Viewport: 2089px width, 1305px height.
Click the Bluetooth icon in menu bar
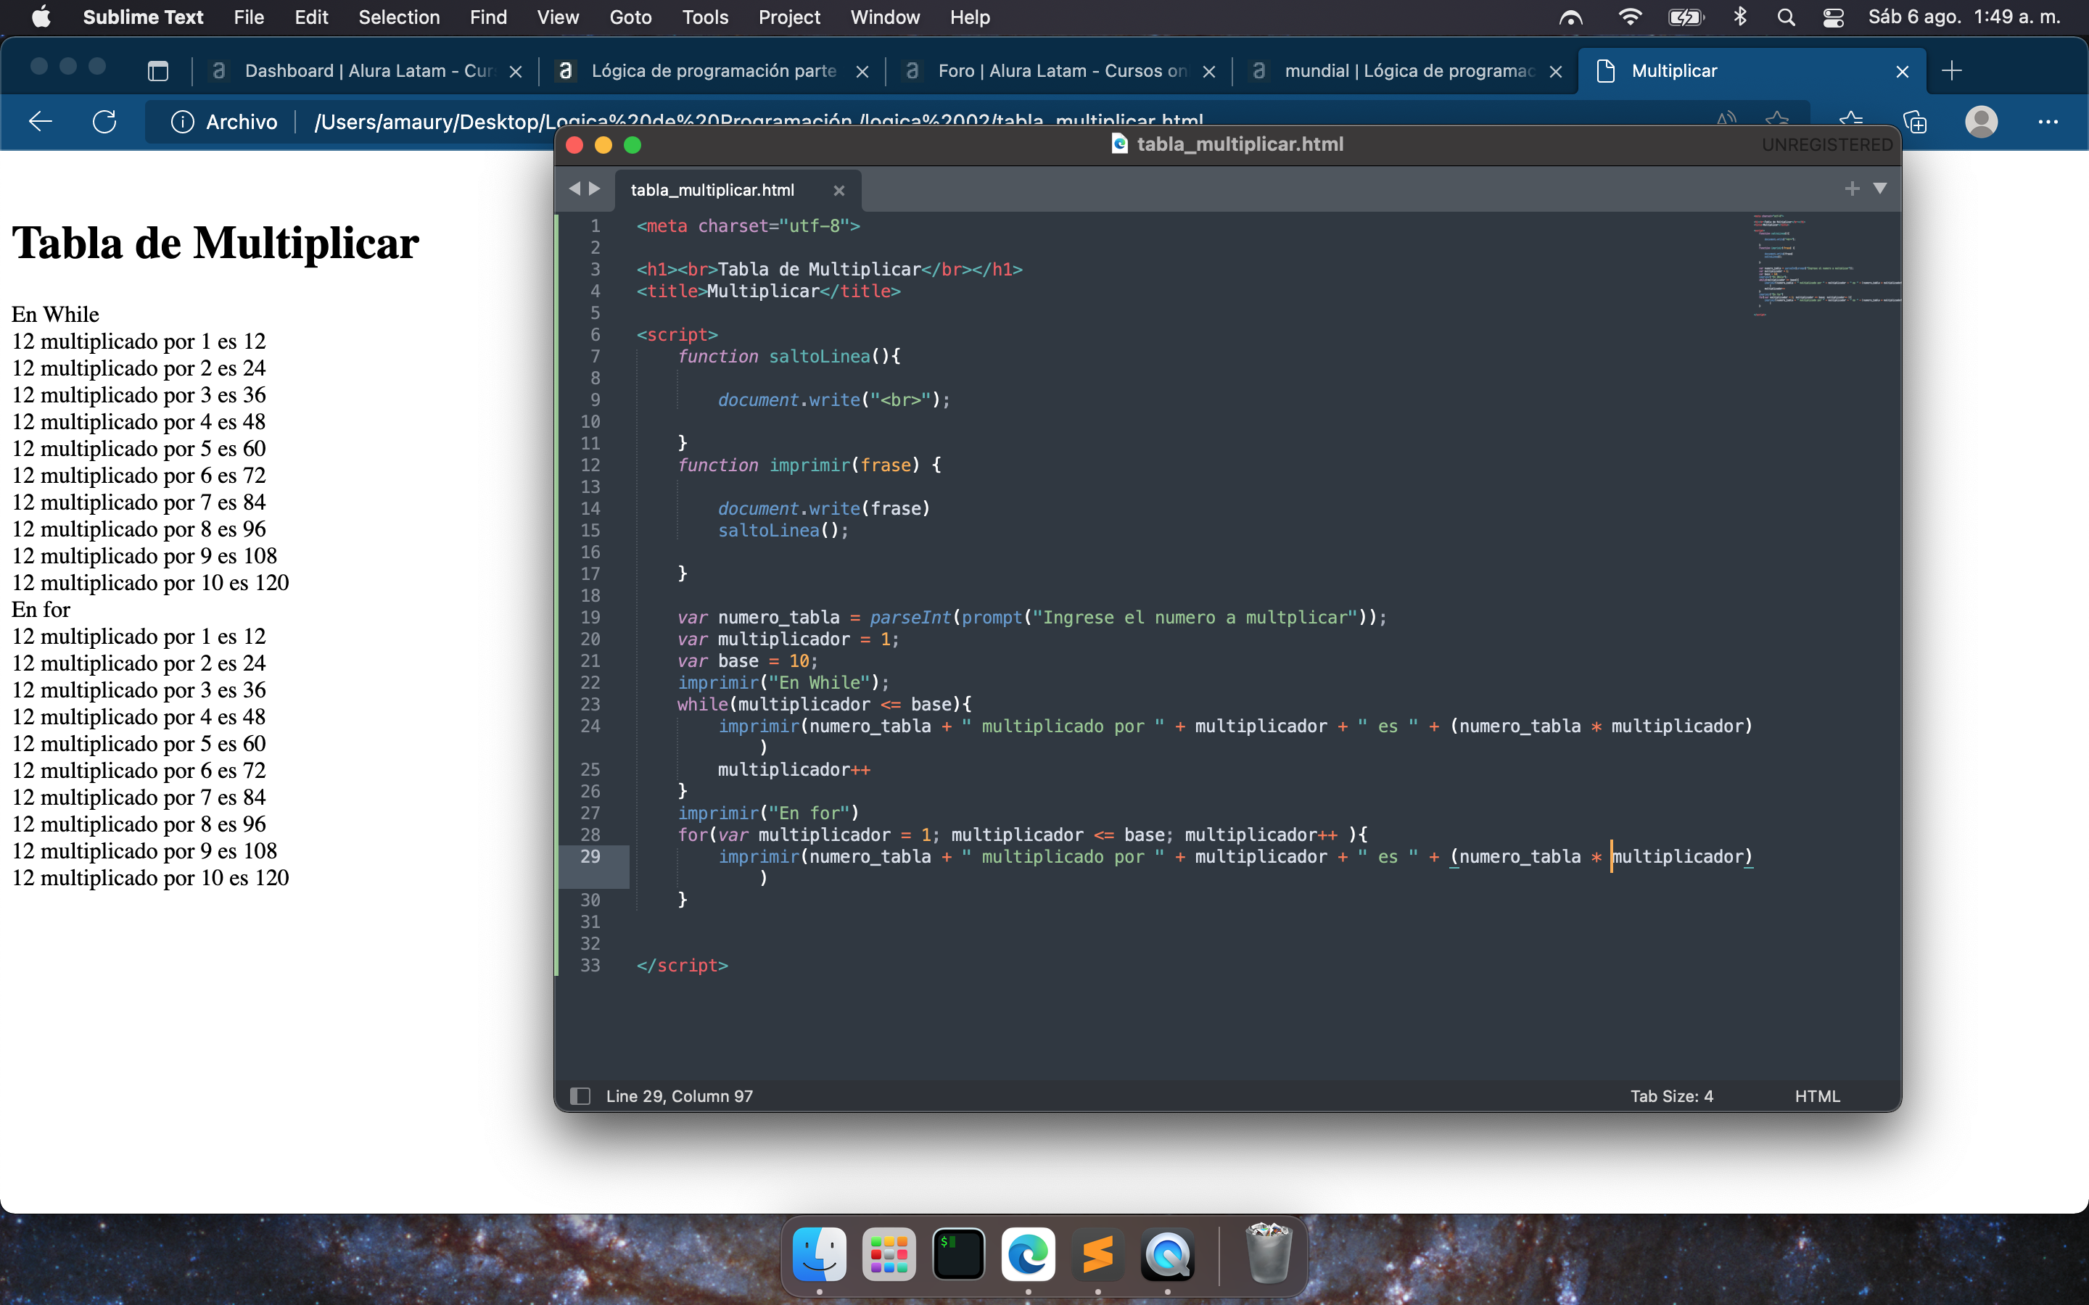[1740, 17]
